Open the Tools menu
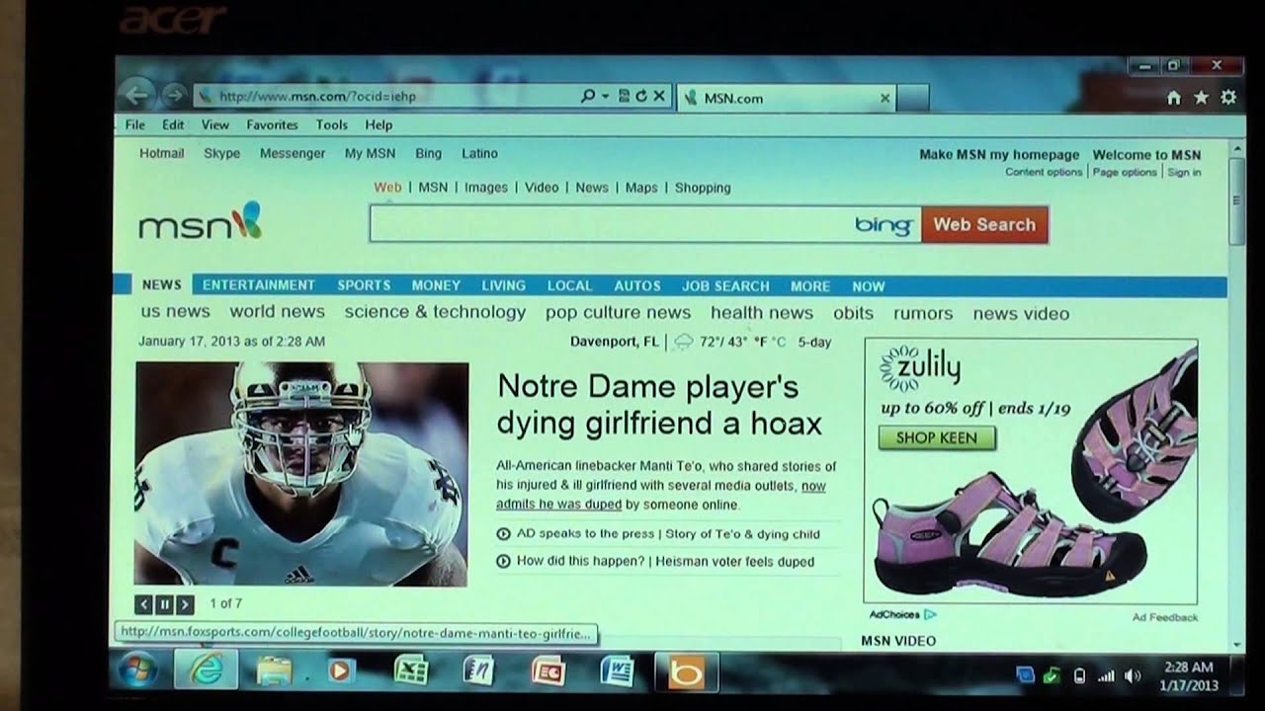This screenshot has width=1265, height=711. coord(332,124)
